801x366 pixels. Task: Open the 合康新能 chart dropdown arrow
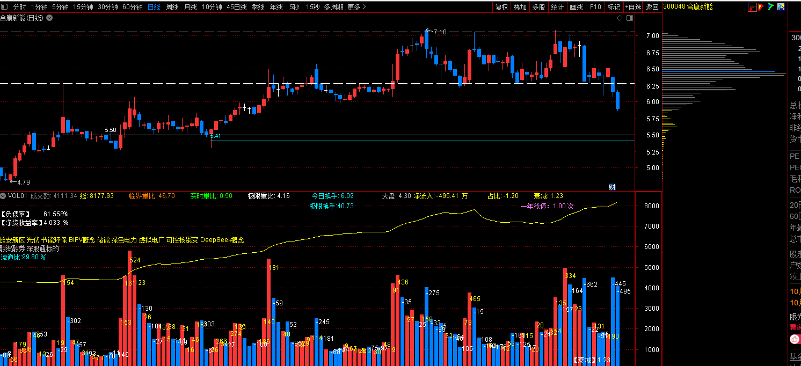click(x=49, y=18)
